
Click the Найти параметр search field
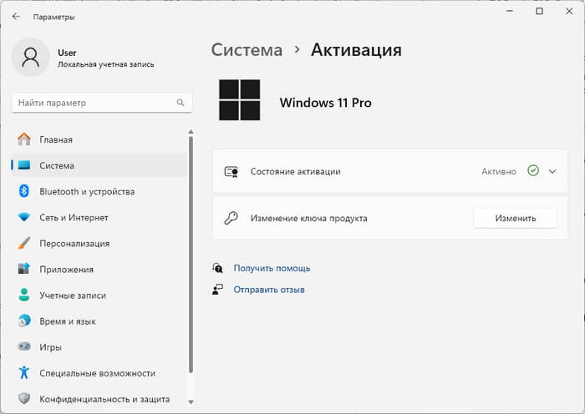coord(102,103)
